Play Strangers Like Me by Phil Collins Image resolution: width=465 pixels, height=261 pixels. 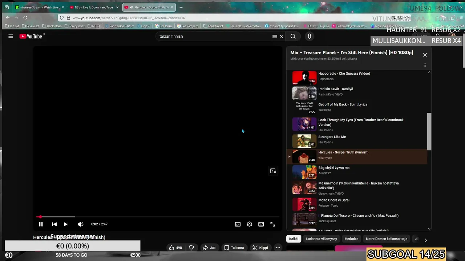(x=356, y=141)
